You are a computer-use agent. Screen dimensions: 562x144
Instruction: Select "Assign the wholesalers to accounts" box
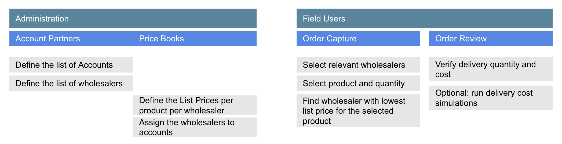point(195,127)
